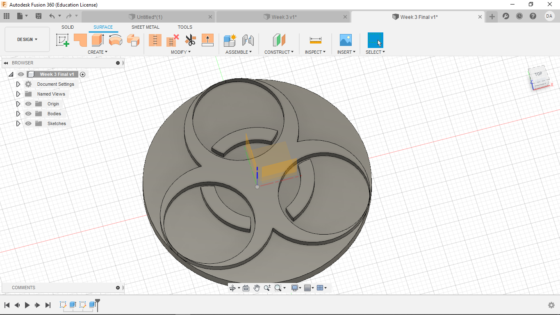Redo the last undone action
The width and height of the screenshot is (560, 315).
click(x=69, y=16)
